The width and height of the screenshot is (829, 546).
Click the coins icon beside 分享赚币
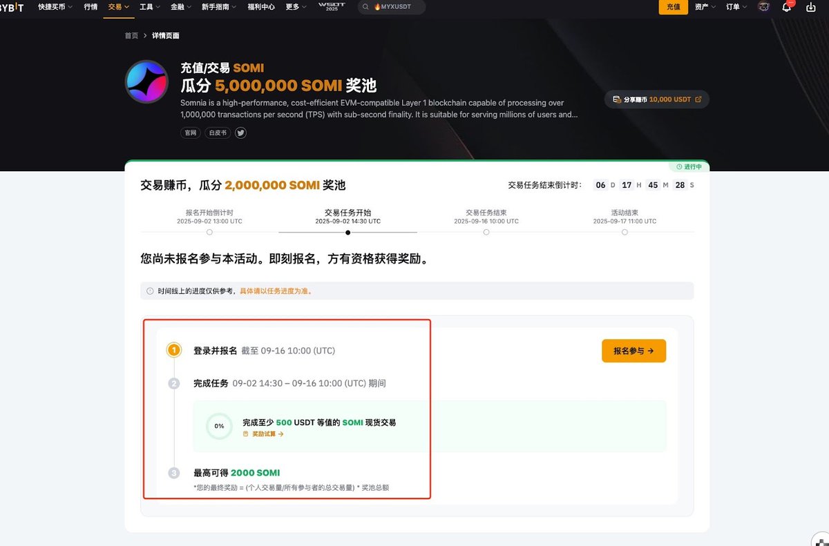click(616, 99)
